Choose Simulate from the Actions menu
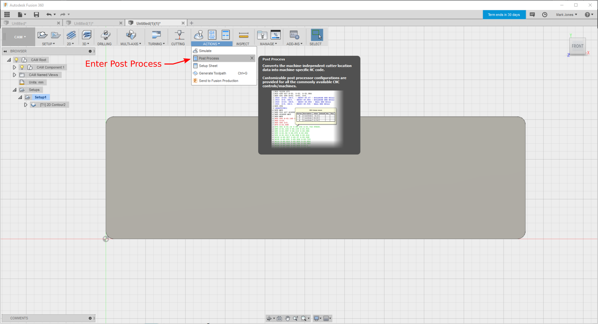598x324 pixels. click(x=224, y=51)
